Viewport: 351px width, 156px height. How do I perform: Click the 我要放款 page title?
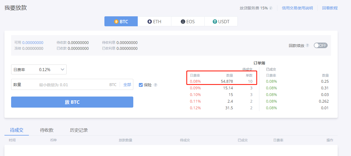[x=16, y=8]
